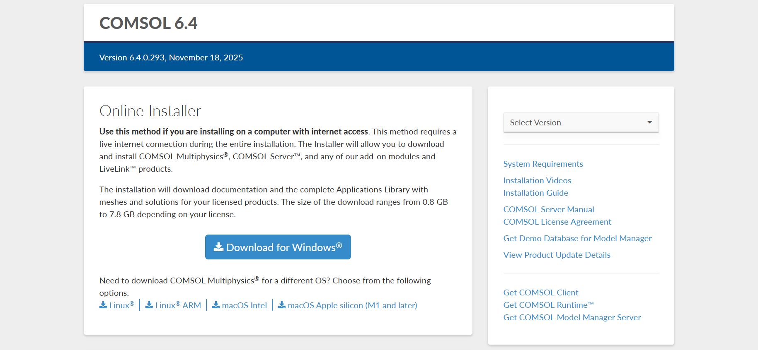
Task: Open the COMSOL Server Manual link
Action: coord(549,209)
